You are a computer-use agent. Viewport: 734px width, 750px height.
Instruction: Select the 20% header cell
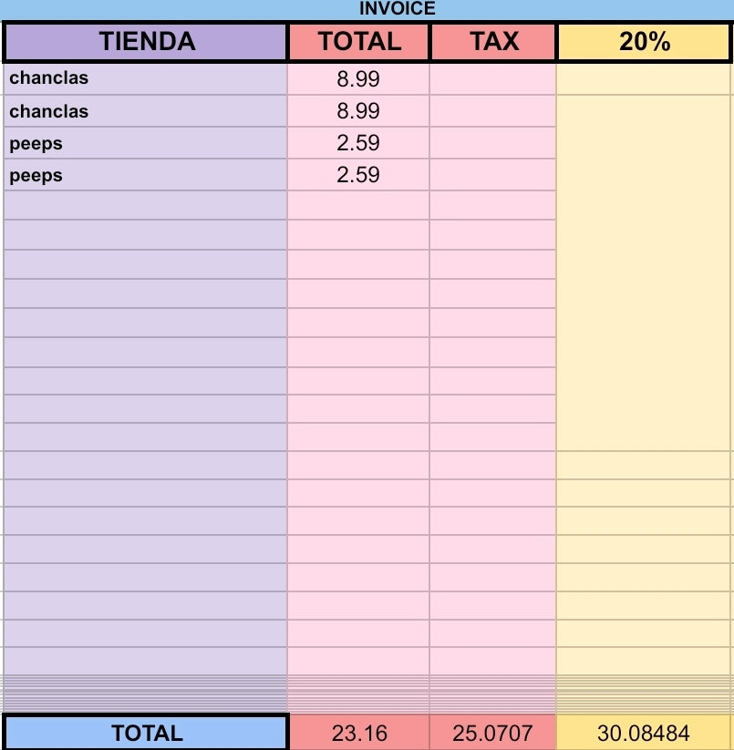(644, 42)
